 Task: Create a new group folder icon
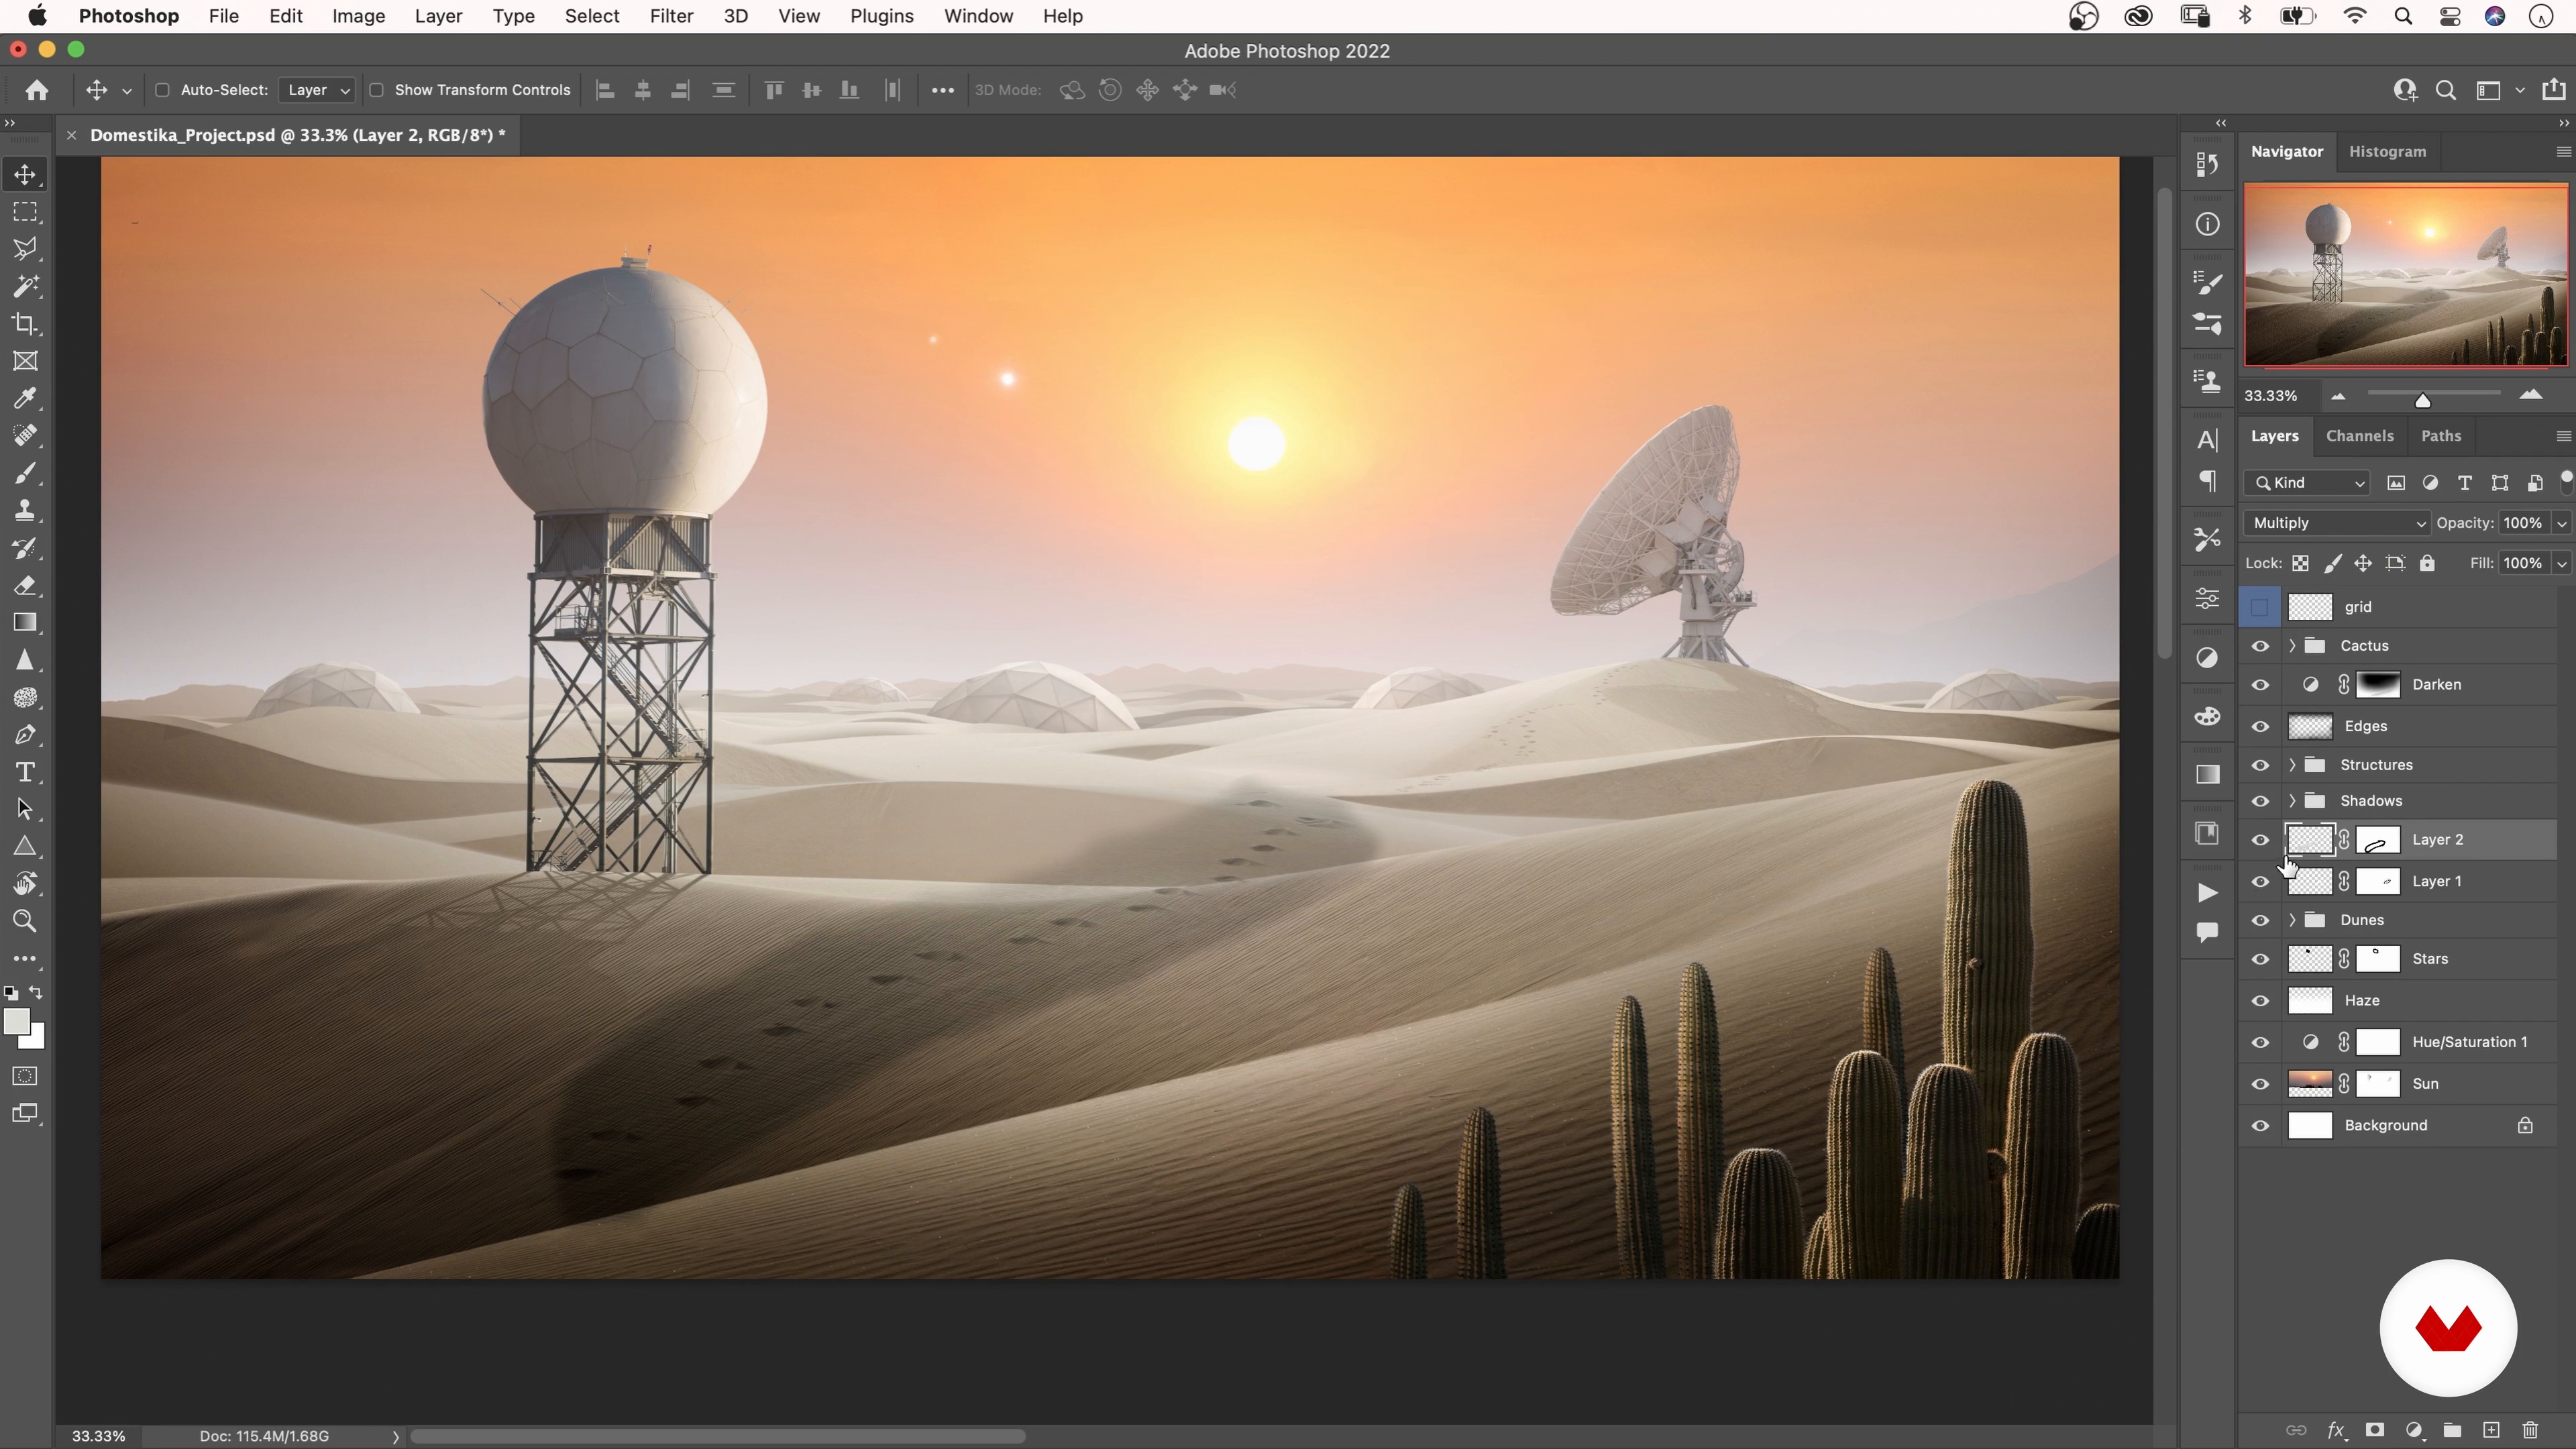2452,1430
